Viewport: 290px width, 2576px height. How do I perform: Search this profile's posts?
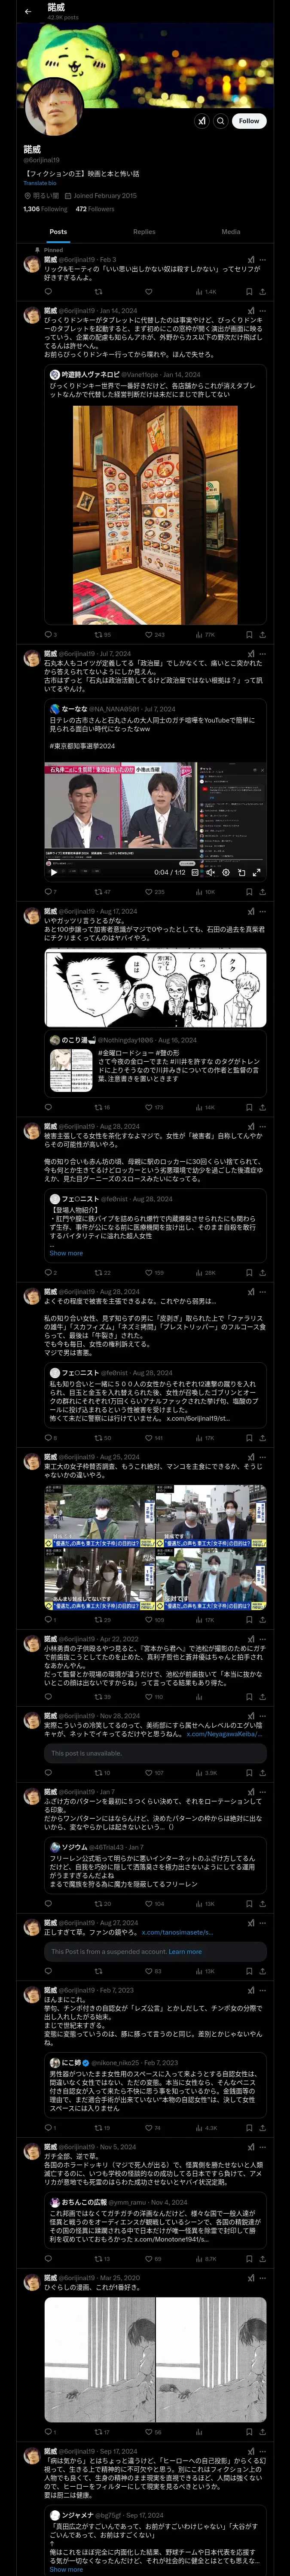(x=221, y=120)
